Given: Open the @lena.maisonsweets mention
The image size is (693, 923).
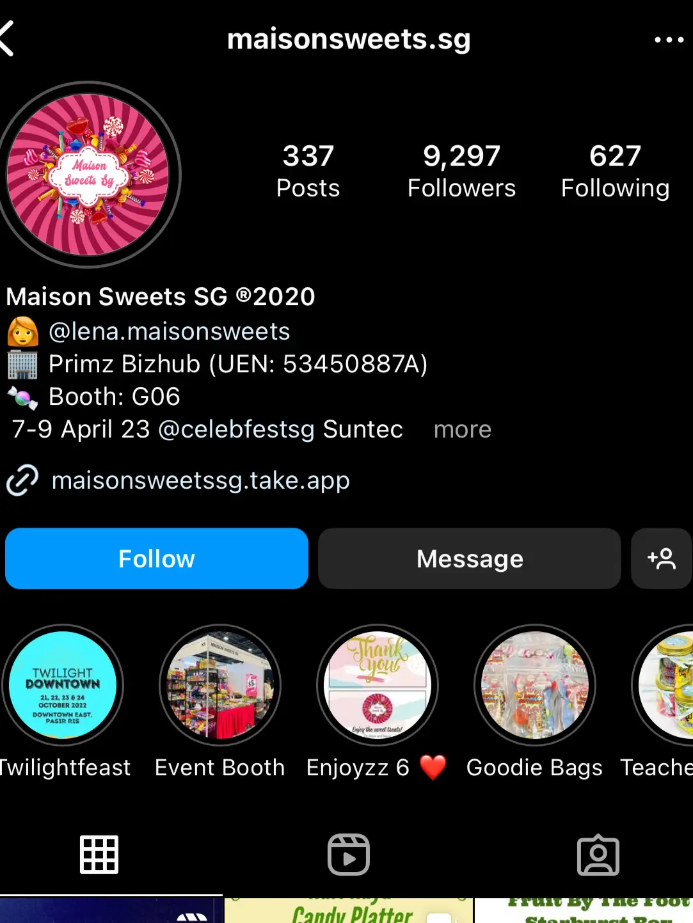Looking at the screenshot, I should point(170,331).
